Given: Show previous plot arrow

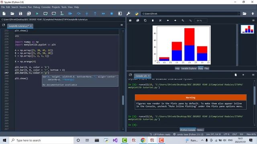Looking at the screenshot, I should [x=168, y=20].
